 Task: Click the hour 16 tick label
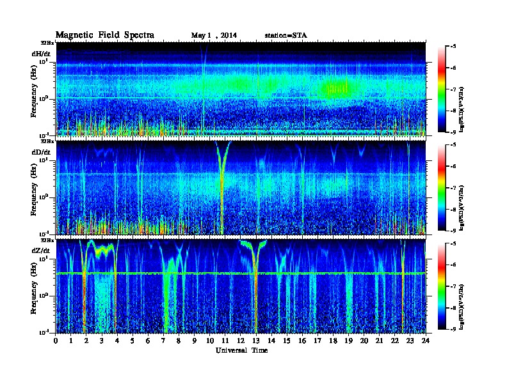[x=302, y=341]
